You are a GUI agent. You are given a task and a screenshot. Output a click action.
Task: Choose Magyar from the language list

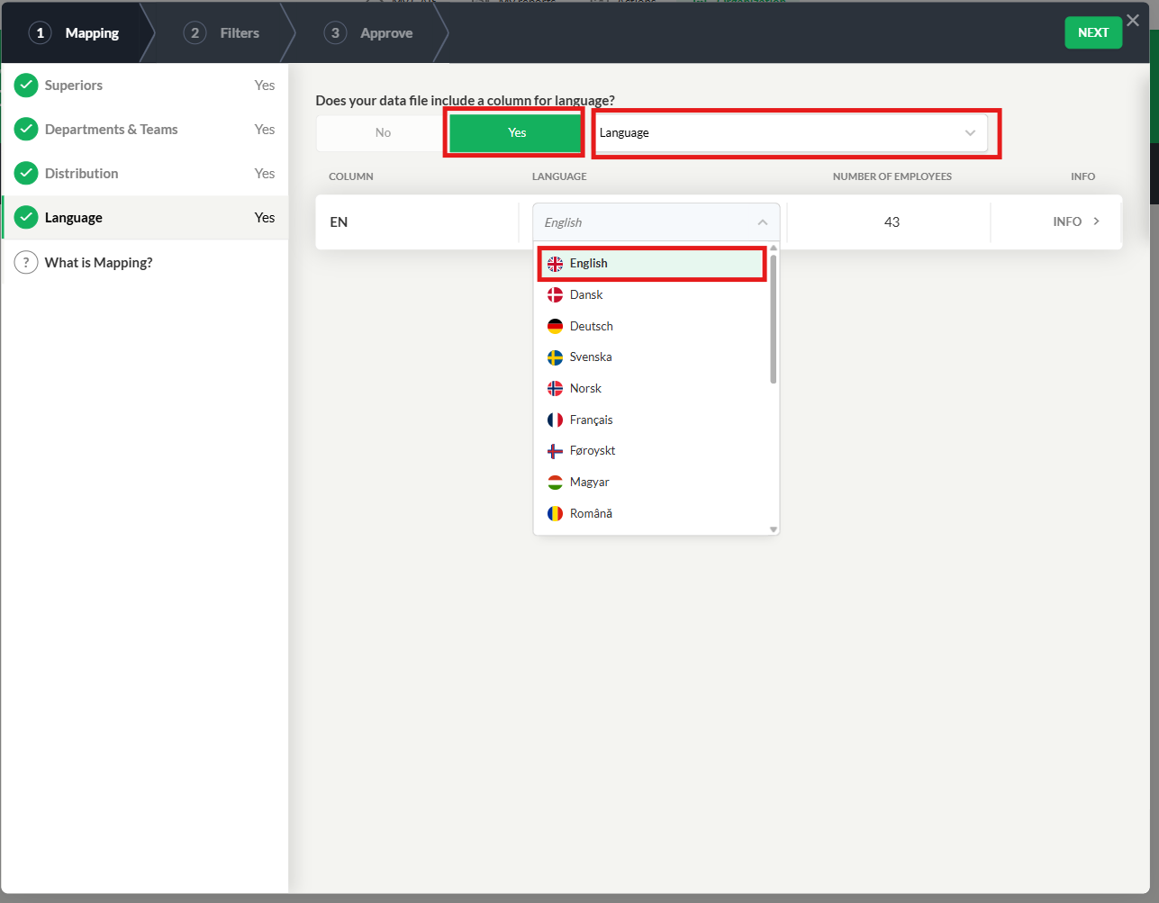point(652,483)
